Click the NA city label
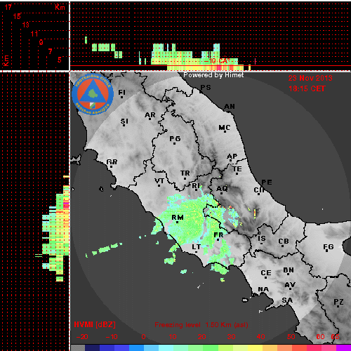The image size is (351, 351). [x=263, y=289]
